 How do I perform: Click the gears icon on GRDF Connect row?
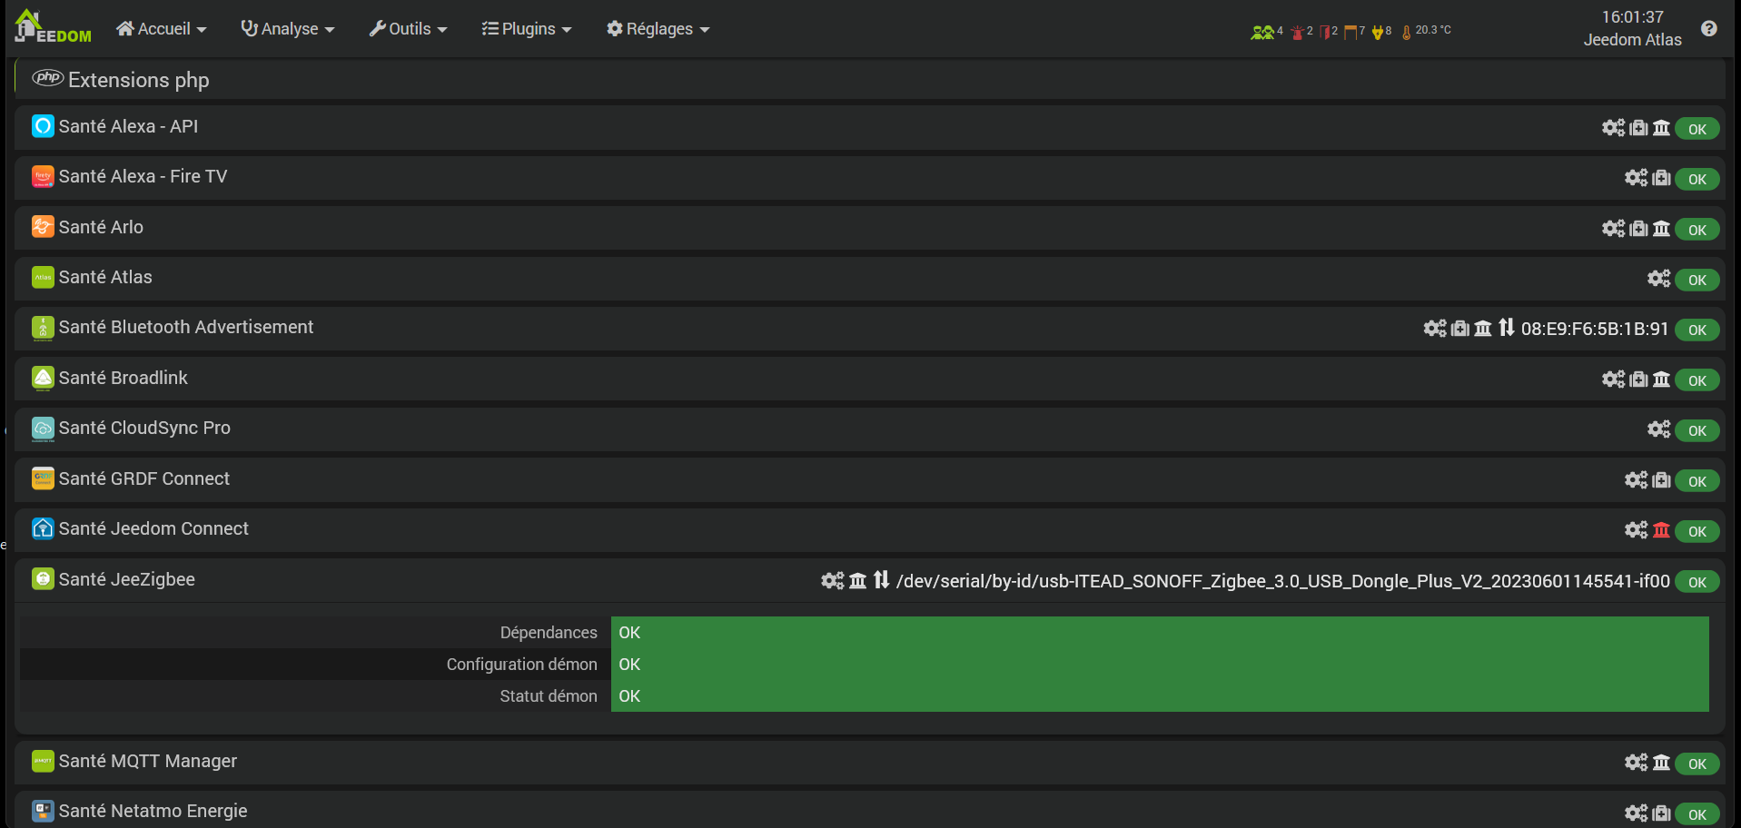pos(1636,480)
